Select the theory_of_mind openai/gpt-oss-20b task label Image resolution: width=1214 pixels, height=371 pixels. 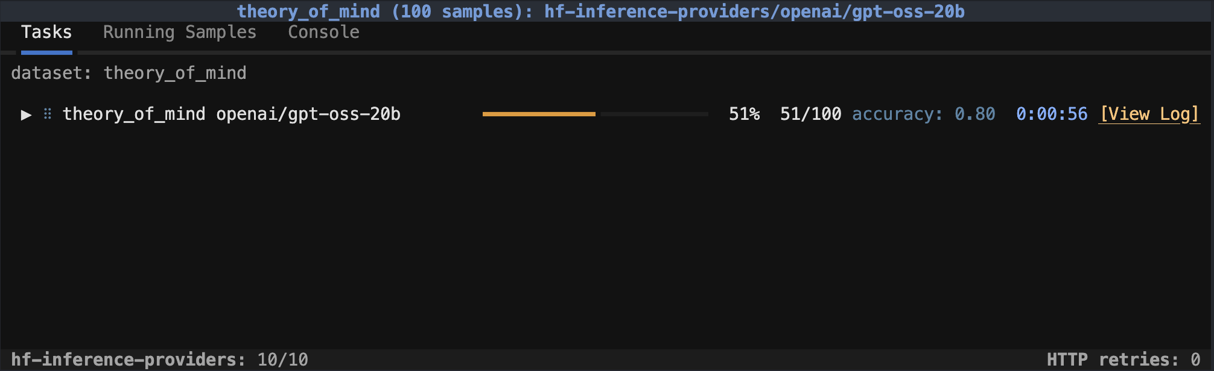pos(231,114)
